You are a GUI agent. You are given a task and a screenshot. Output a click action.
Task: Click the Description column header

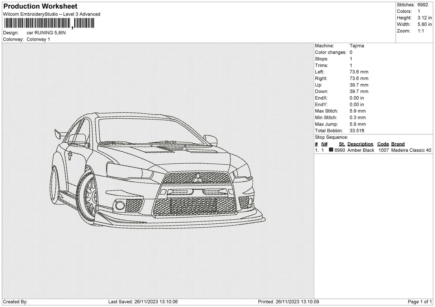360,144
